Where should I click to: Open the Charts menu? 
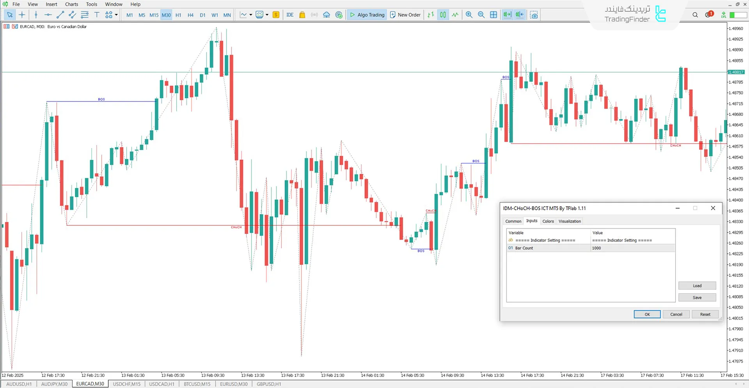[x=71, y=4]
